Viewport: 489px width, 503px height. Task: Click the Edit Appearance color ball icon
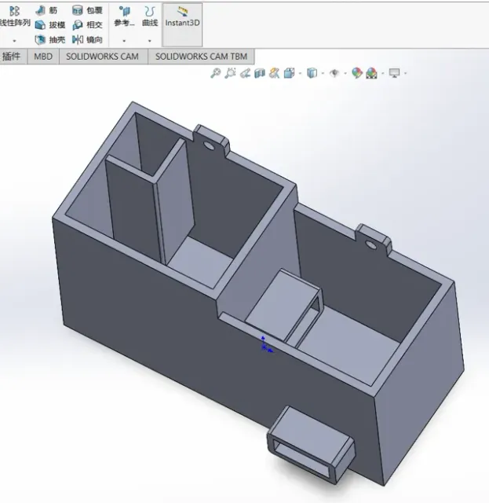click(x=356, y=73)
